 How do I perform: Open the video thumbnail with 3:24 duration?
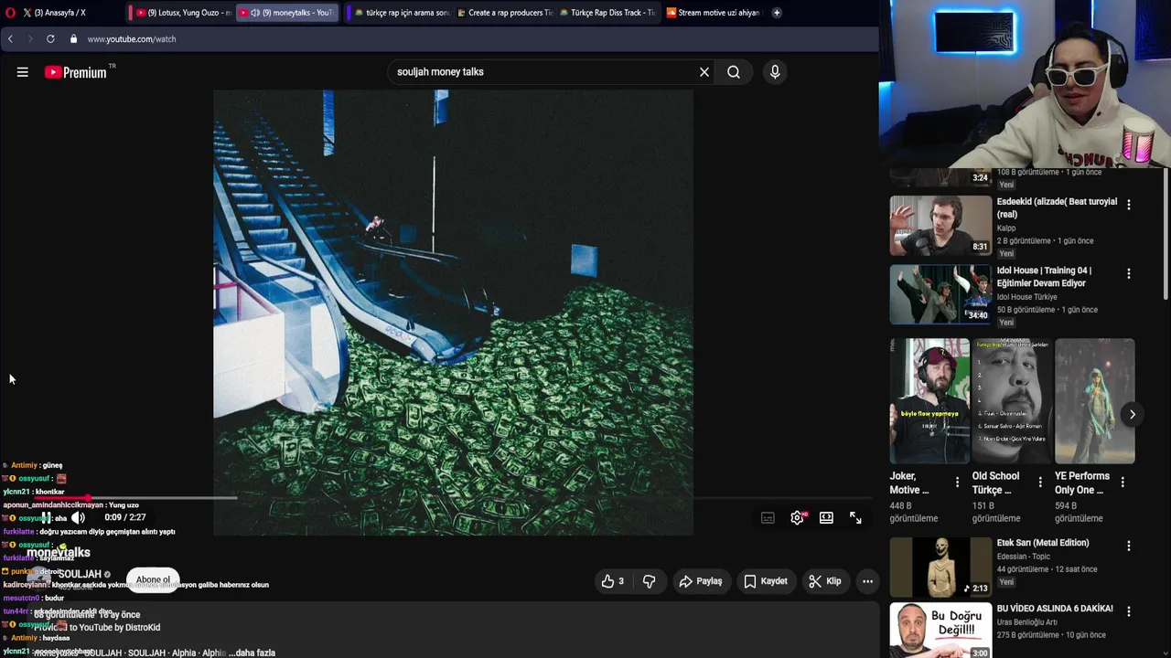pyautogui.click(x=940, y=177)
